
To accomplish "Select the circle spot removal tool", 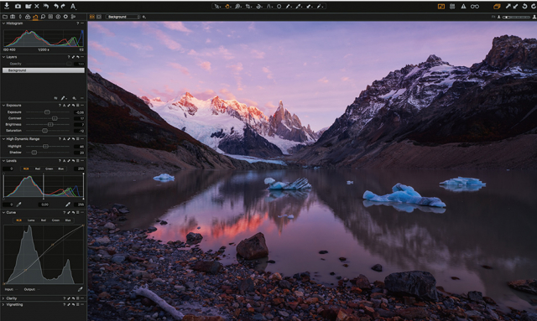I will 279,6.
